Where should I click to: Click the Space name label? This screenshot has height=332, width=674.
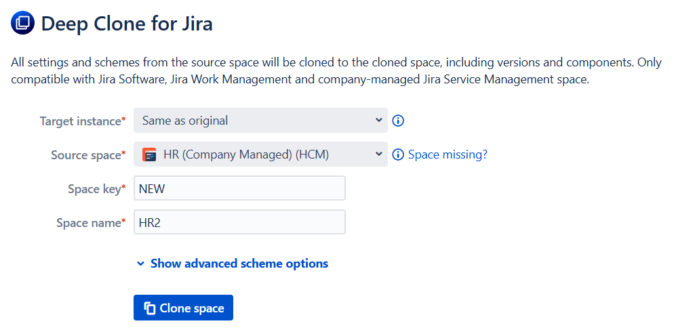[90, 223]
